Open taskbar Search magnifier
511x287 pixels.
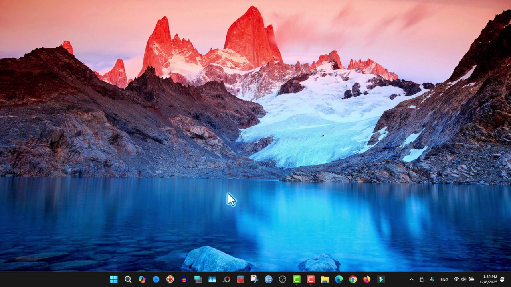pyautogui.click(x=128, y=279)
